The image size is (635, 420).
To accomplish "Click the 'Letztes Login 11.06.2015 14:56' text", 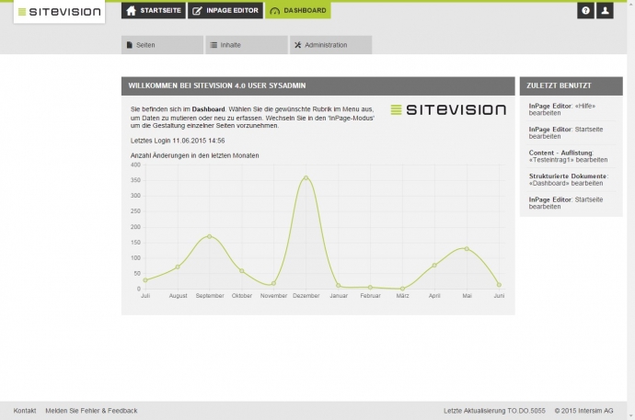I will 178,141.
